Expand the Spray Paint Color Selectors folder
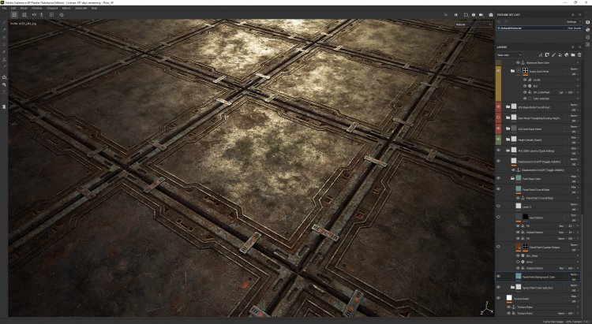This screenshot has height=324, width=592. 512,288
